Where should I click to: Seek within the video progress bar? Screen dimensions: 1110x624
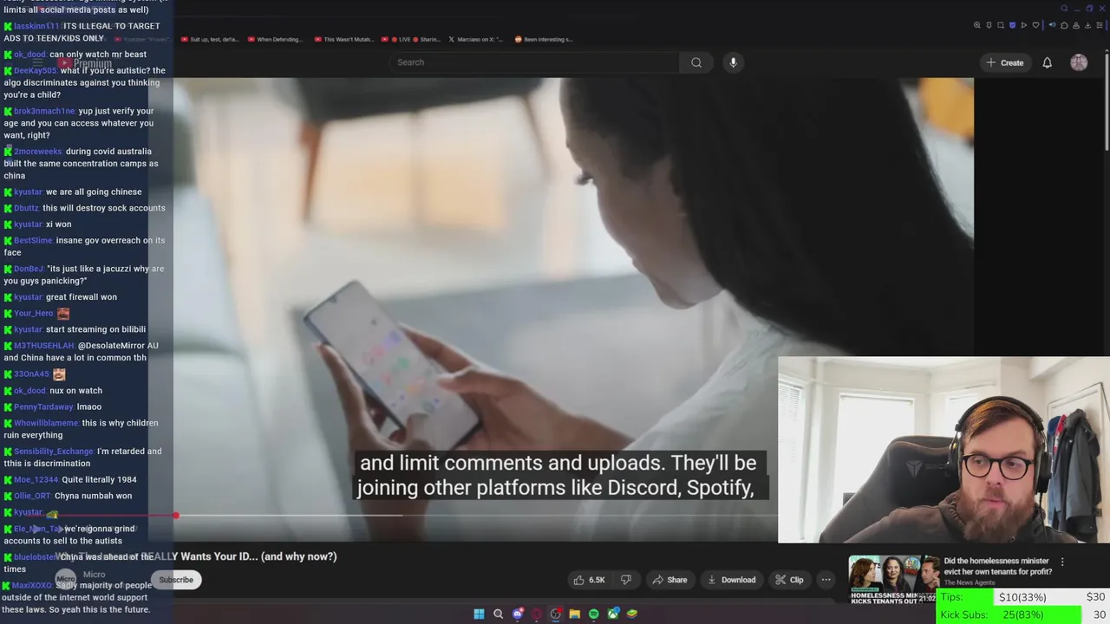pyautogui.click(x=477, y=516)
